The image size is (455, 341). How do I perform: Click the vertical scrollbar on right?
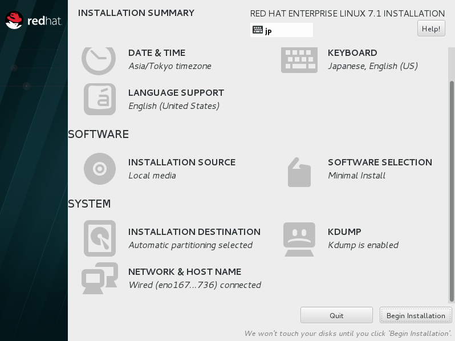pyautogui.click(x=452, y=192)
